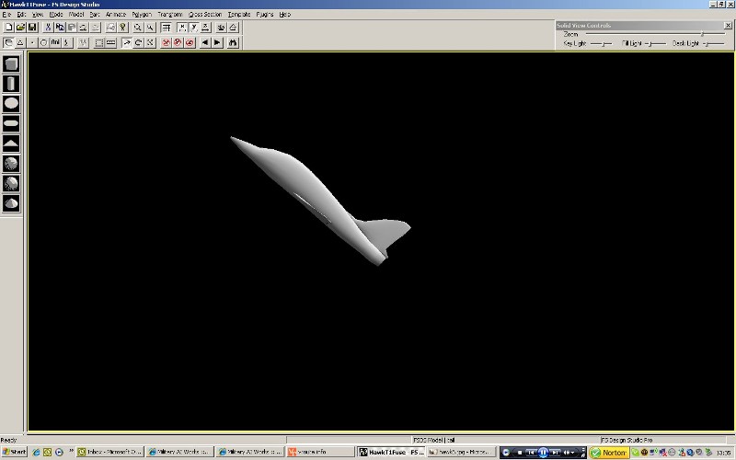Switch to HawkT1Fuse taskbar button
Screen dimensions: 736x460
coord(392,452)
